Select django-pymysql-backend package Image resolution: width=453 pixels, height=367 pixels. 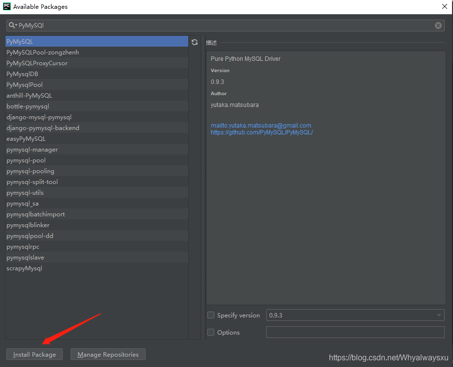pos(97,128)
